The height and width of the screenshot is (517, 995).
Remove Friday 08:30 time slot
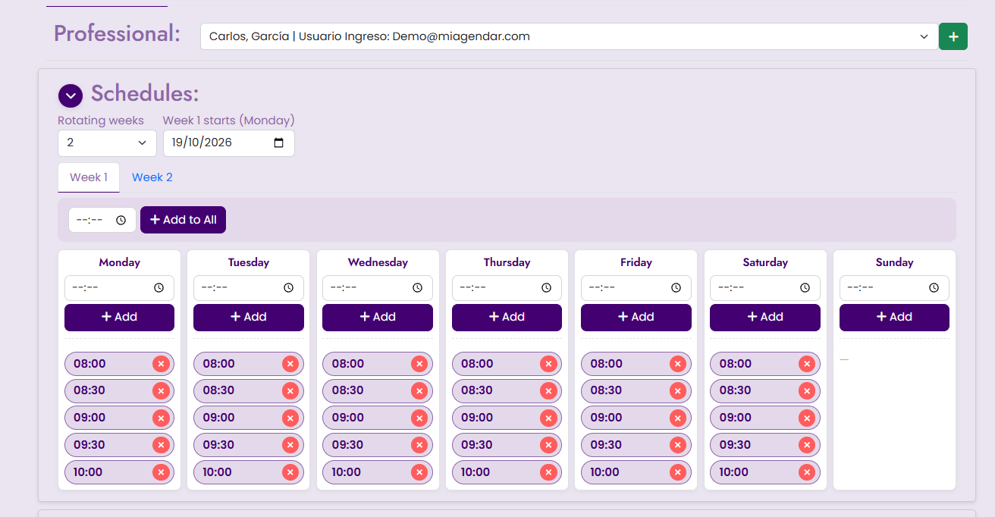pyautogui.click(x=677, y=390)
